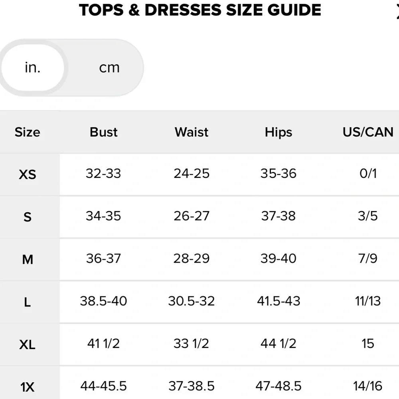Image resolution: width=399 pixels, height=399 pixels.
Task: Click the Hips column header
Action: [x=279, y=132]
